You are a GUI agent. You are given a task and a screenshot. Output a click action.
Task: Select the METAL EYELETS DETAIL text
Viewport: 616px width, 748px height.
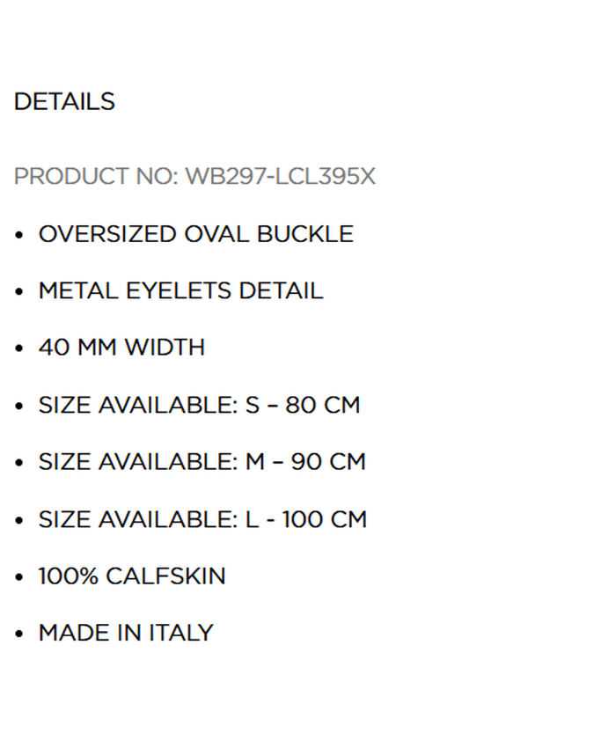180,291
